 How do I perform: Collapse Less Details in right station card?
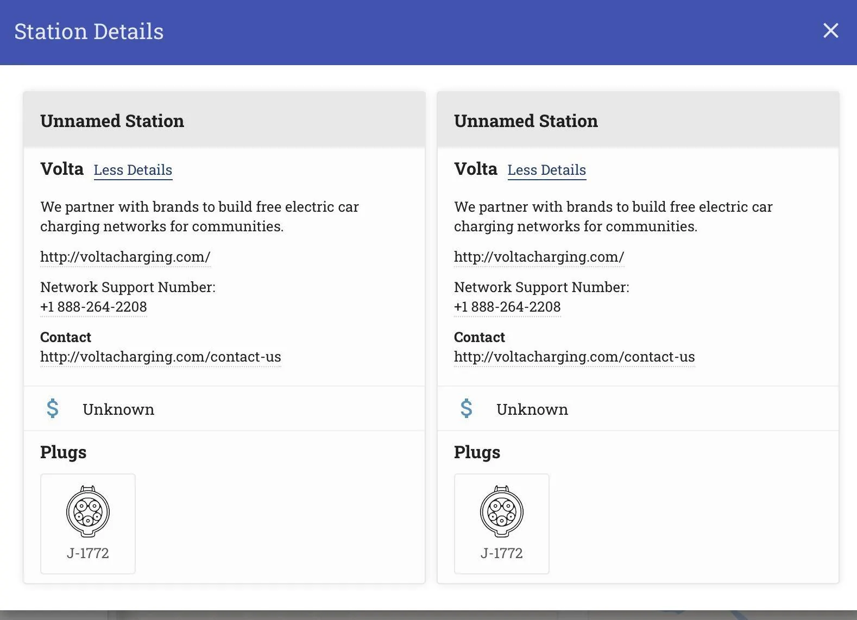pos(547,170)
